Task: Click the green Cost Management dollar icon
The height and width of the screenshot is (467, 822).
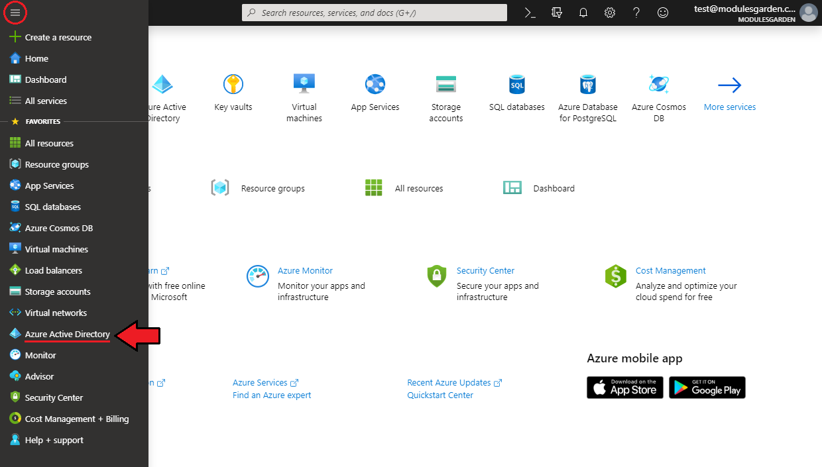Action: point(616,276)
